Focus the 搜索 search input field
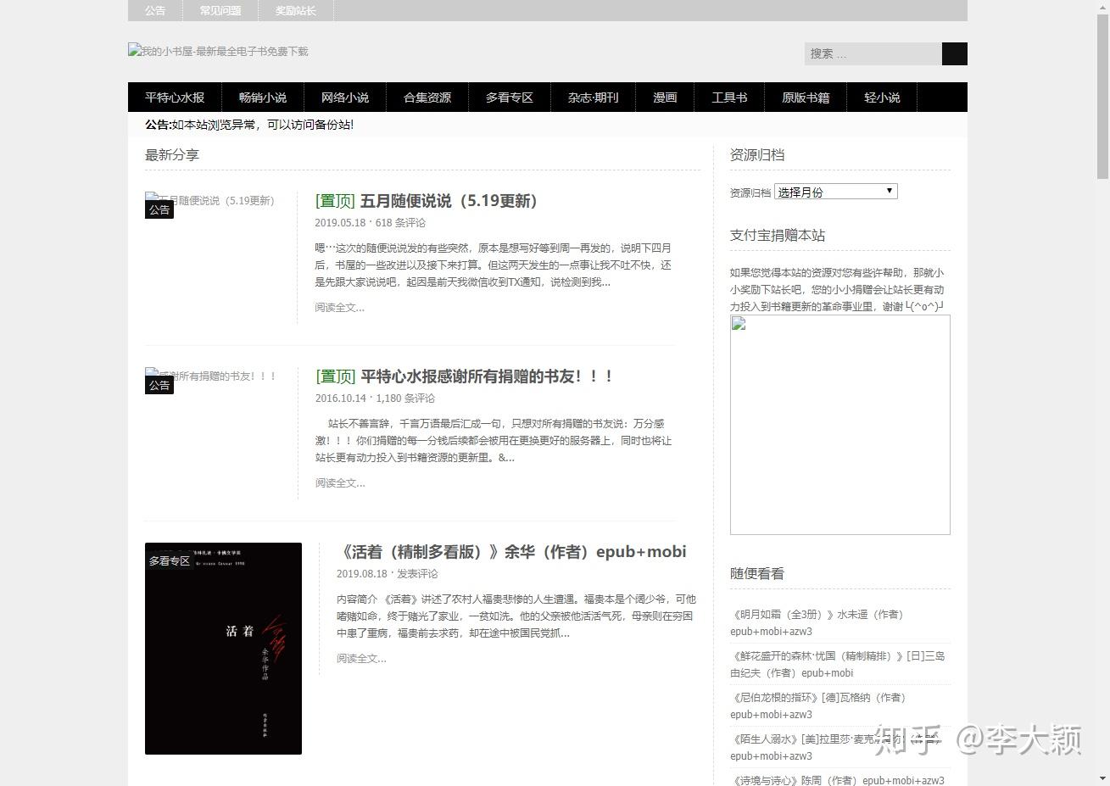Screen dimensions: 1110x786 click(873, 53)
